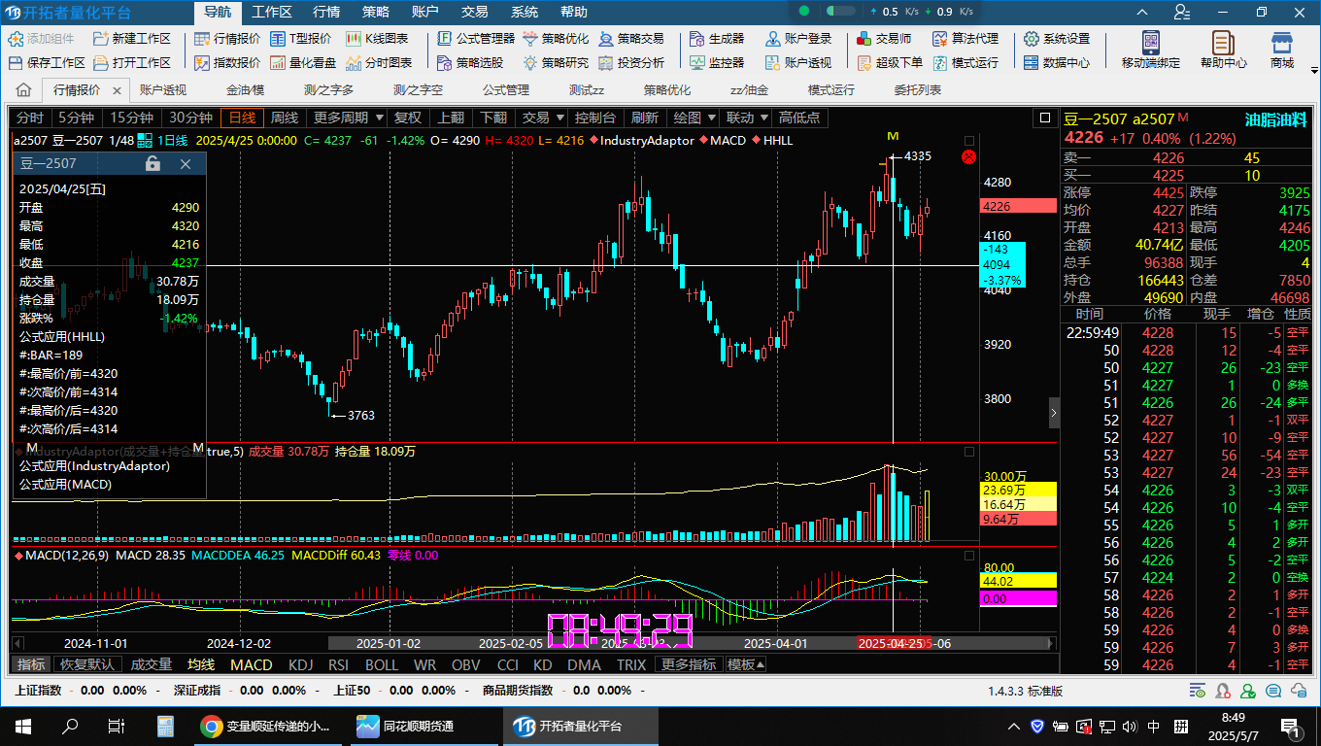
Task: Open the user account dropdown in the title bar
Action: 1182,12
